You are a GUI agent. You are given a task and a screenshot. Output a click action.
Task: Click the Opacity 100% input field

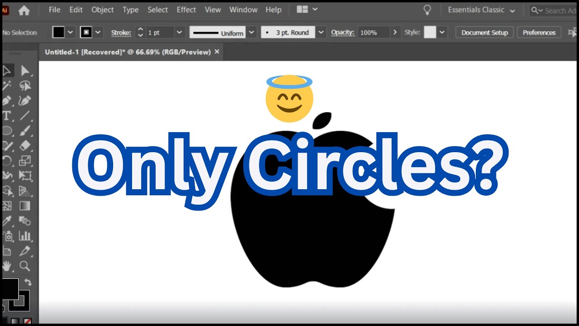pyautogui.click(x=374, y=32)
